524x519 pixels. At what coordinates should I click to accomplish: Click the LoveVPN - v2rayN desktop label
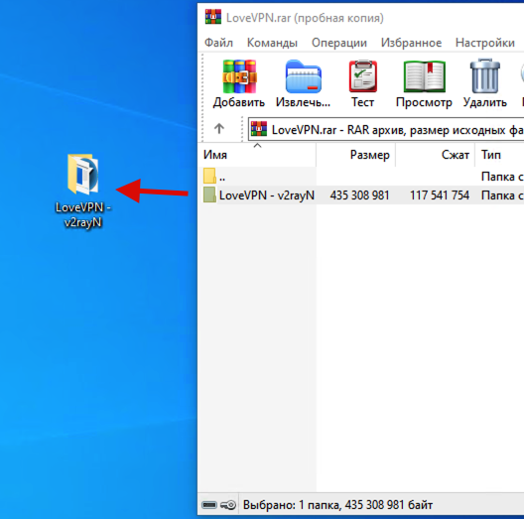(83, 215)
